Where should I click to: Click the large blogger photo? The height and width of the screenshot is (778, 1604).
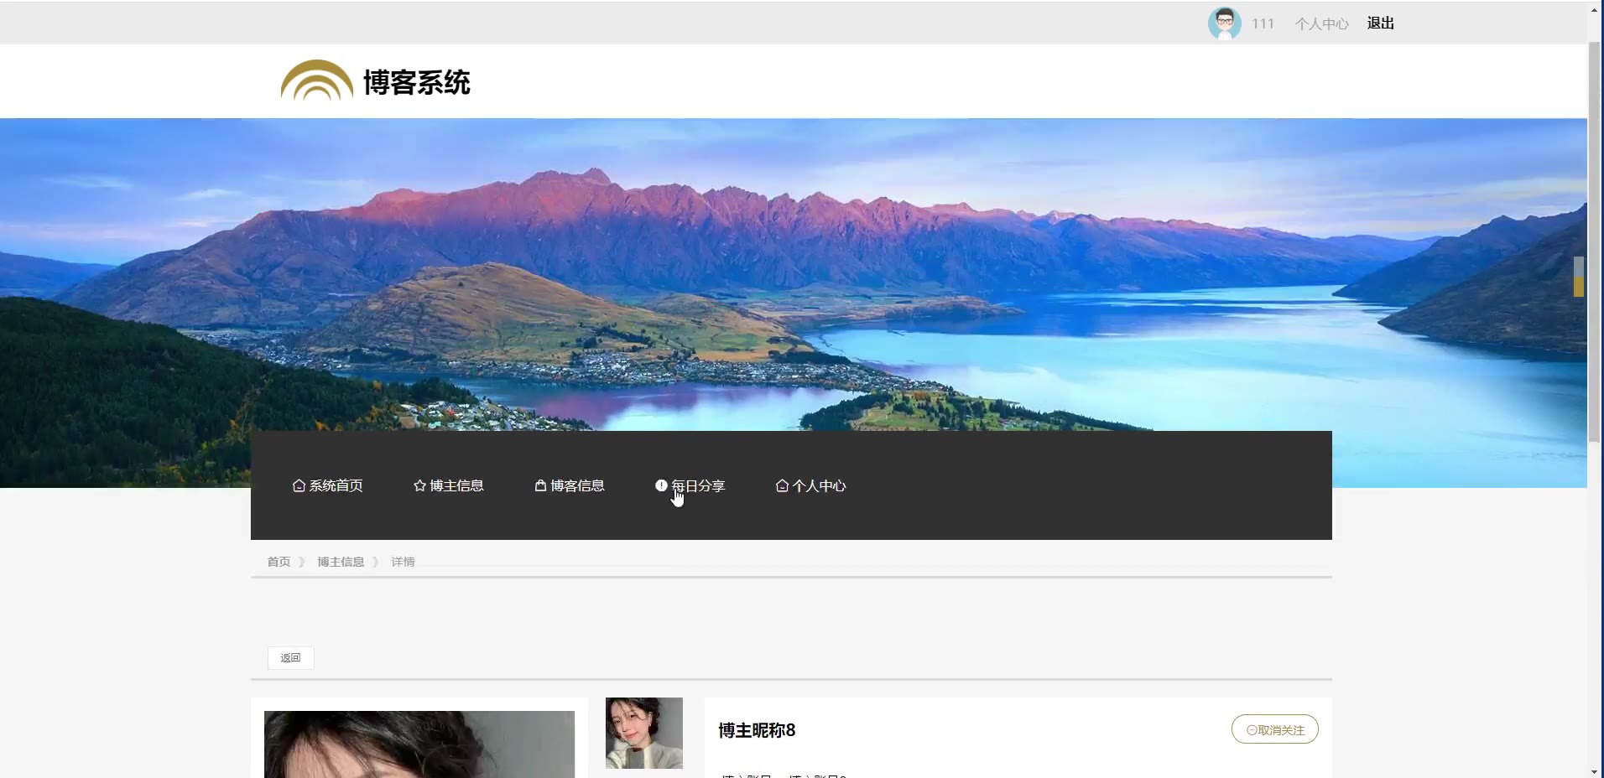pos(419,744)
